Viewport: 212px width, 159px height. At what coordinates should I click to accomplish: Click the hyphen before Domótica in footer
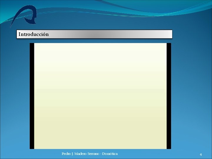101,154
